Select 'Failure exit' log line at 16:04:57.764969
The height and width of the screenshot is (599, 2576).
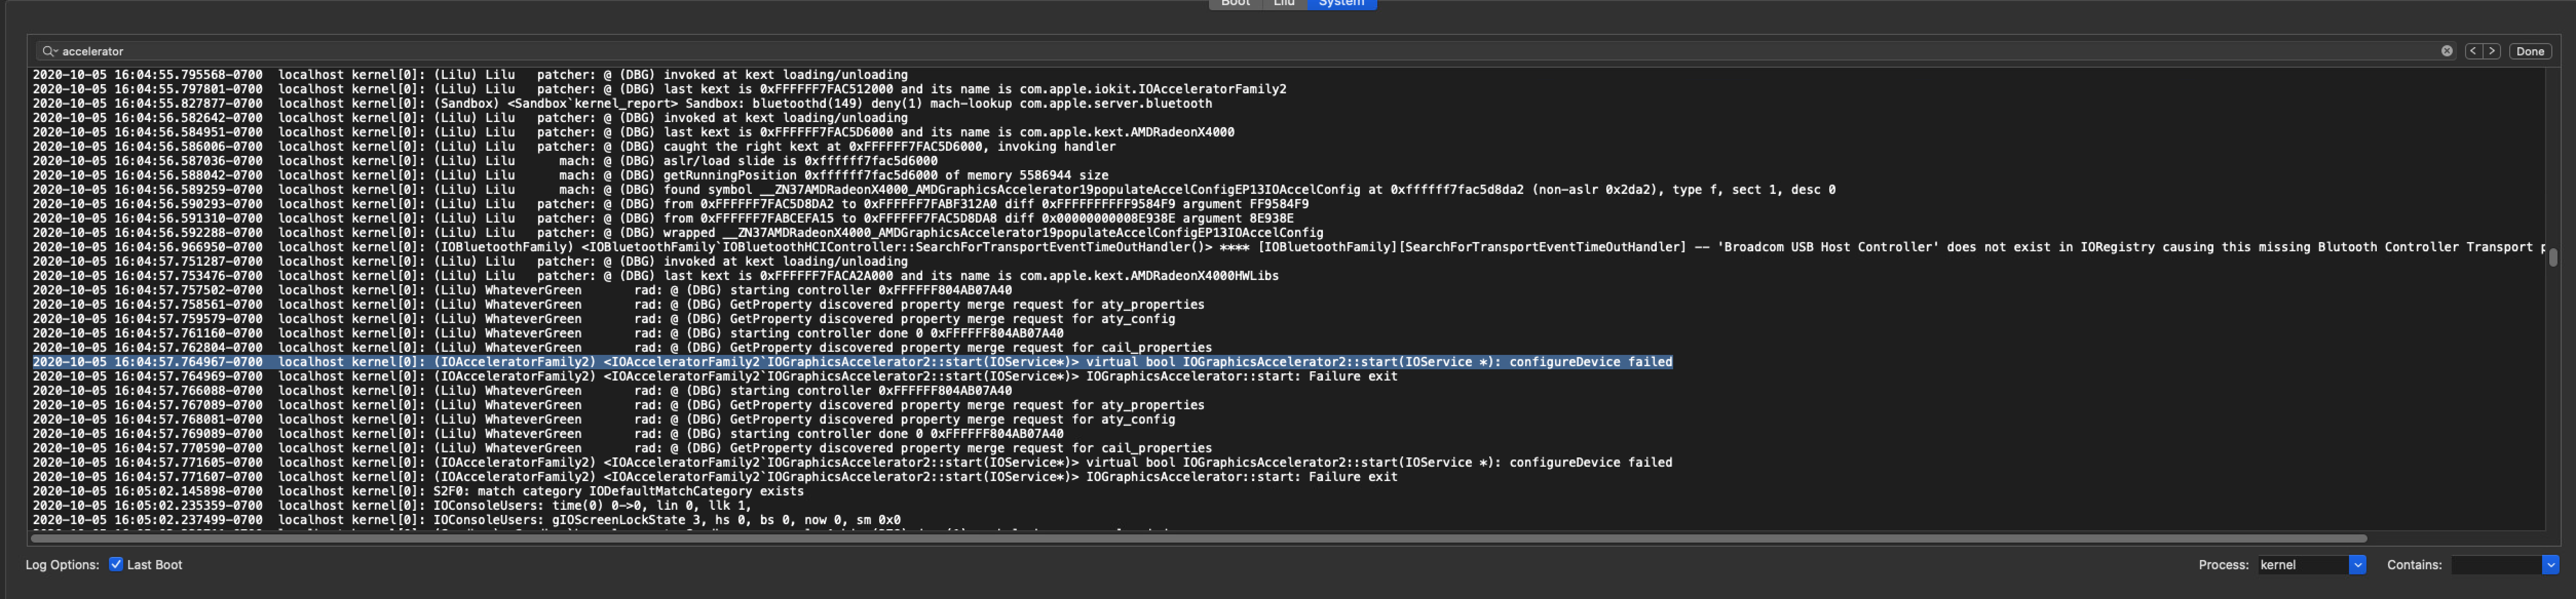[x=715, y=376]
